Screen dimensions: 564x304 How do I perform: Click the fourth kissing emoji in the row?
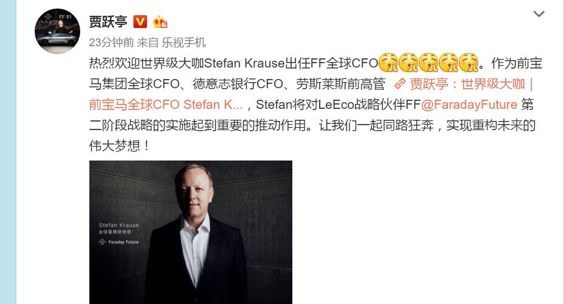coord(449,63)
